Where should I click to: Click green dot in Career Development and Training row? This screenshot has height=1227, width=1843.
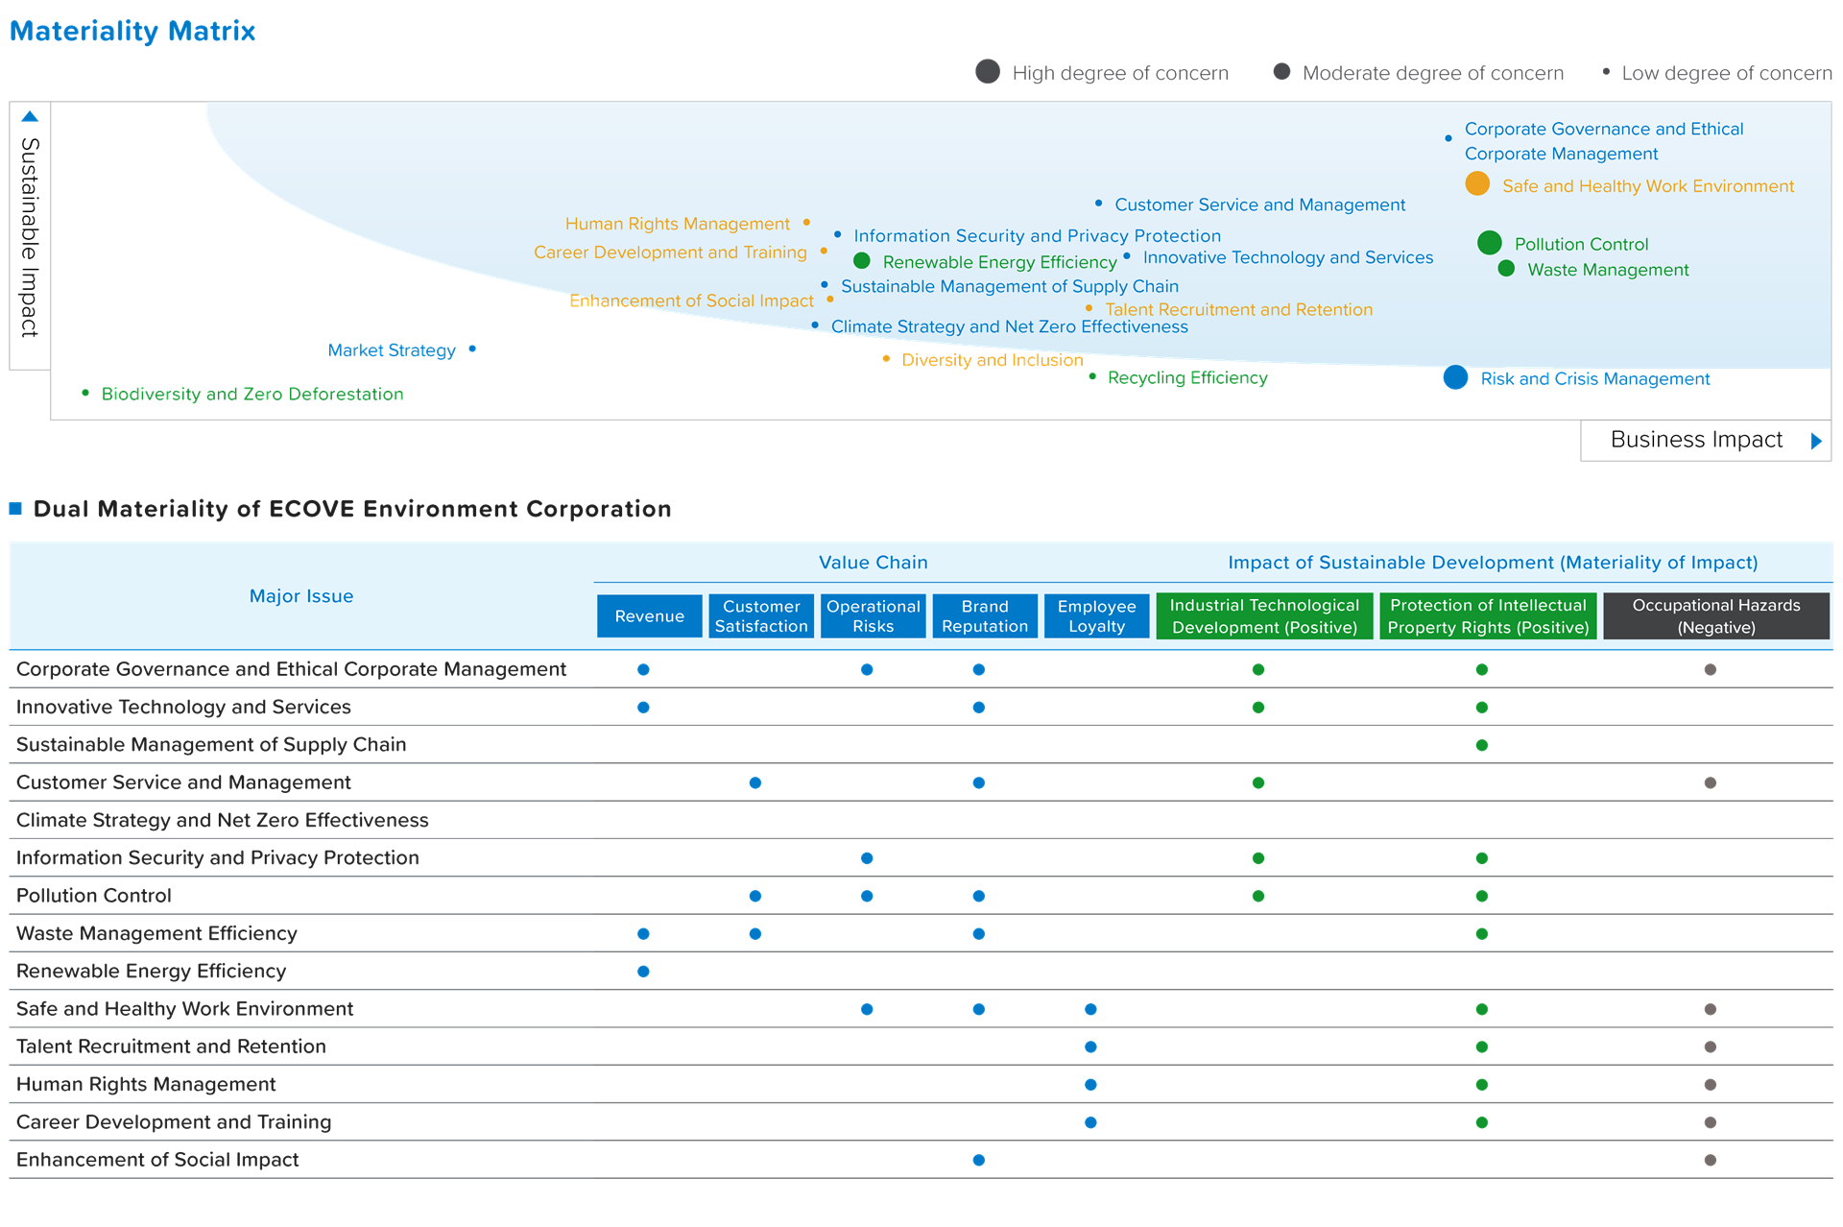[x=1482, y=1122]
